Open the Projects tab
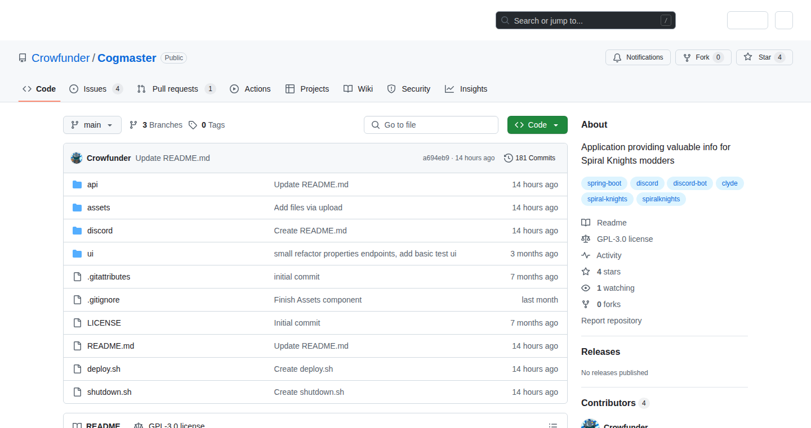811x428 pixels. coord(308,89)
